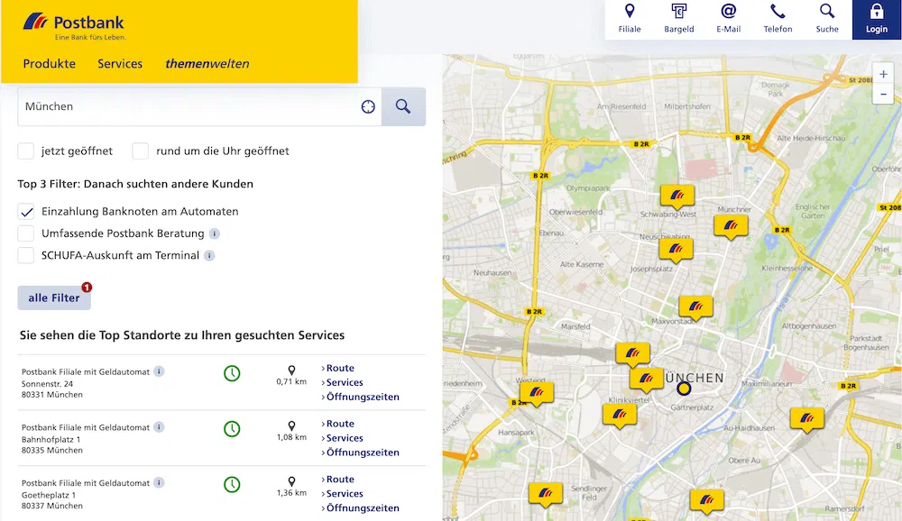The height and width of the screenshot is (521, 902).
Task: Click the search center circle on map
Action: (x=684, y=389)
